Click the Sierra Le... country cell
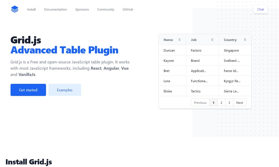Image resolution: width=279 pixels, height=167 pixels. click(x=235, y=91)
